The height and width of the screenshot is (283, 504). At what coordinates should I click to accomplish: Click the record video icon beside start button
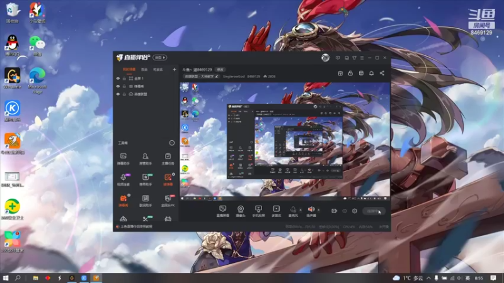(334, 211)
